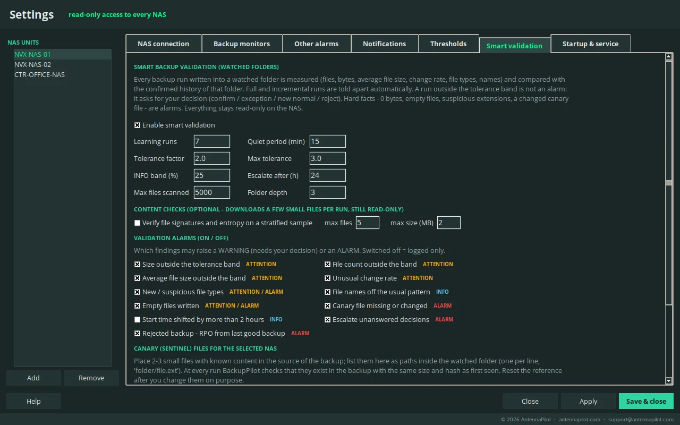Image resolution: width=680 pixels, height=425 pixels.
Task: Click Save & close
Action: (646, 401)
